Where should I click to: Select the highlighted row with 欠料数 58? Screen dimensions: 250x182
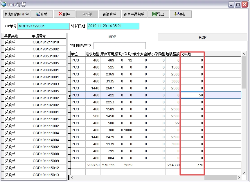coord(131,95)
